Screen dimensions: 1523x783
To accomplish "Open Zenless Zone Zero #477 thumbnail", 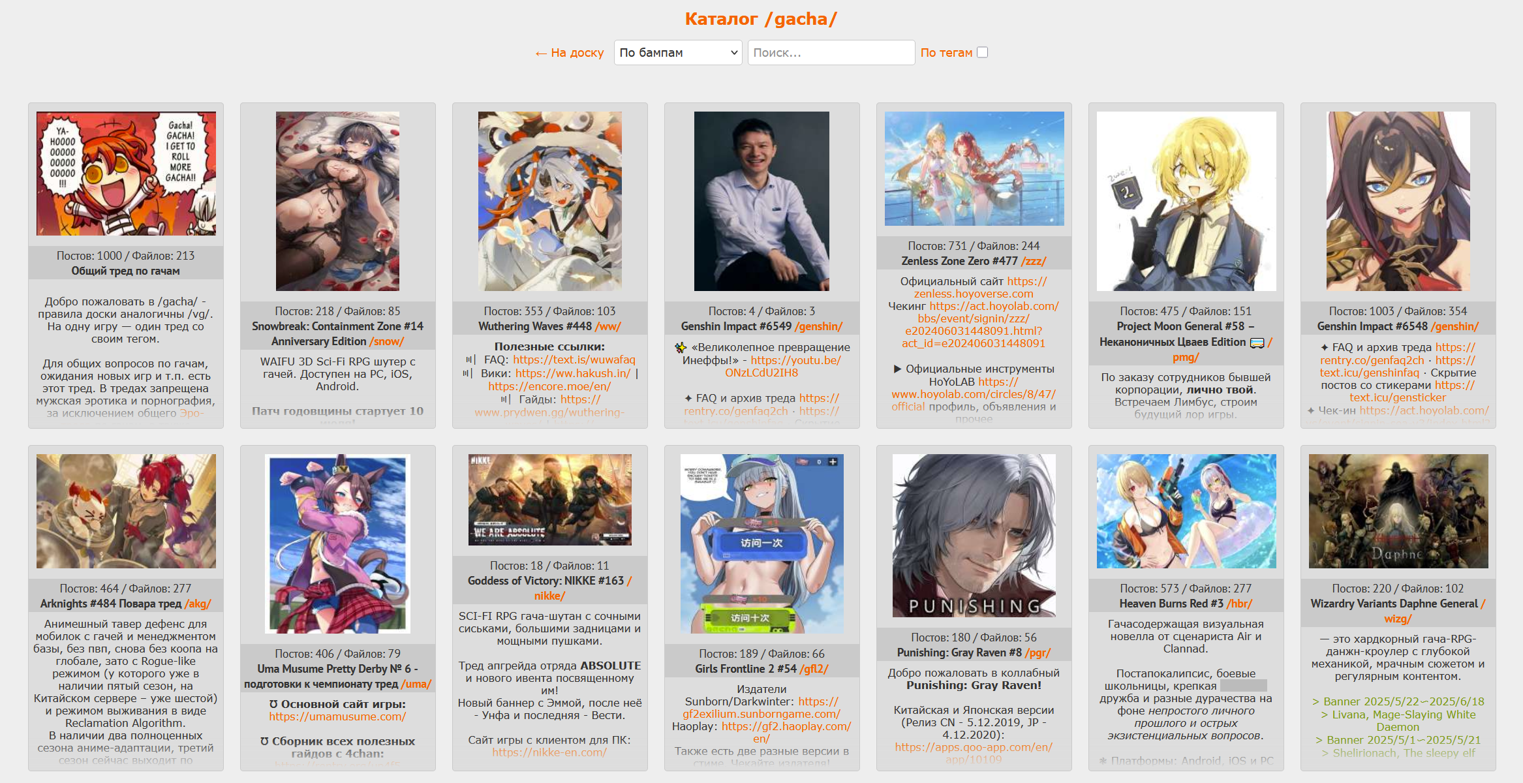I will click(x=974, y=168).
